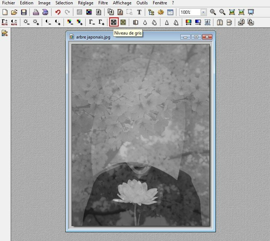Apply auto levels adjustment
This screenshot has height=241, width=270.
click(5, 22)
